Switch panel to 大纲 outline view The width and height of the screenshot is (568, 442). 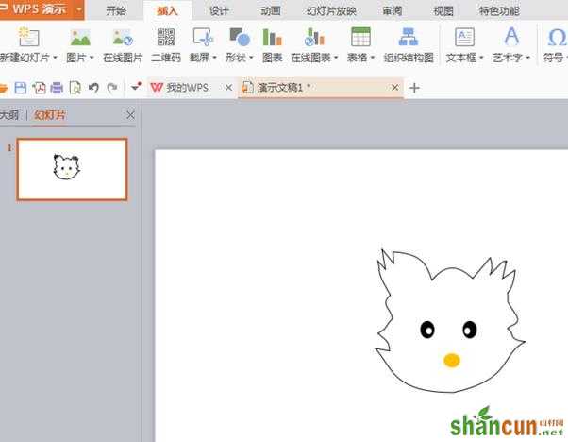9,115
